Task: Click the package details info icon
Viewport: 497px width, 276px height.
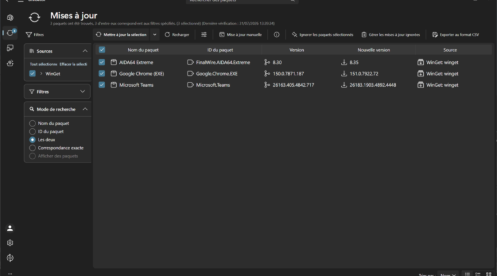Action: [x=276, y=35]
